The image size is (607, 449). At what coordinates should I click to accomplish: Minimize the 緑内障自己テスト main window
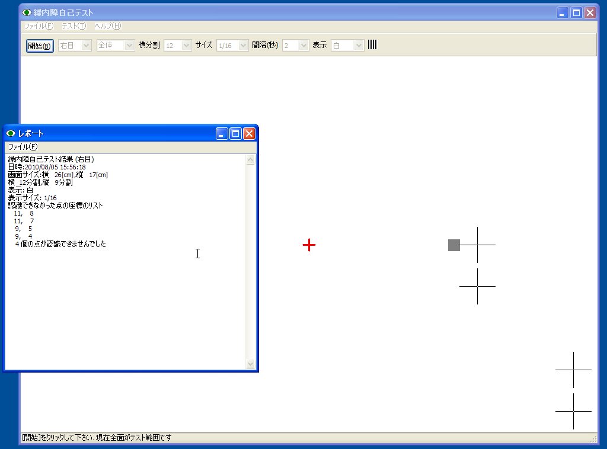pyautogui.click(x=563, y=13)
